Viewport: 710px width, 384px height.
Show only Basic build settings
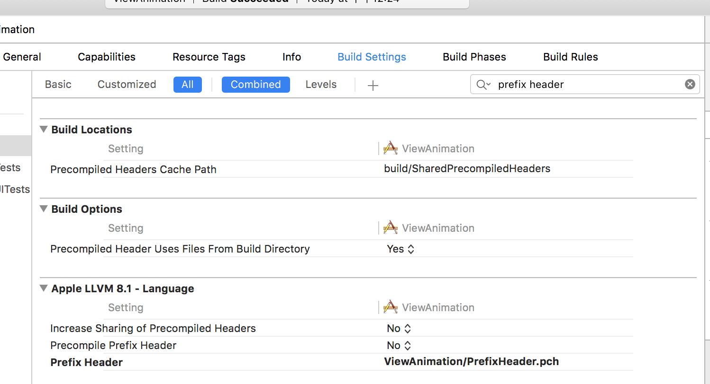58,84
